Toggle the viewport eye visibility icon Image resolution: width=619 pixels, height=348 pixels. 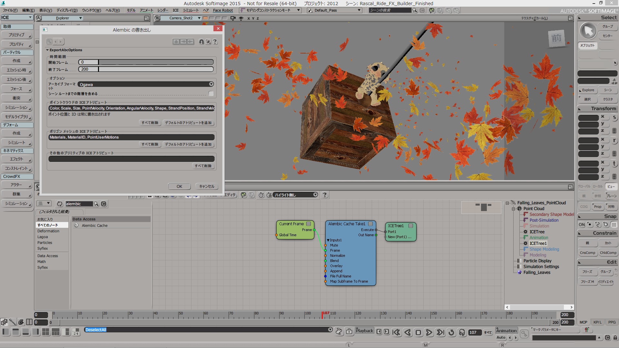(241, 18)
